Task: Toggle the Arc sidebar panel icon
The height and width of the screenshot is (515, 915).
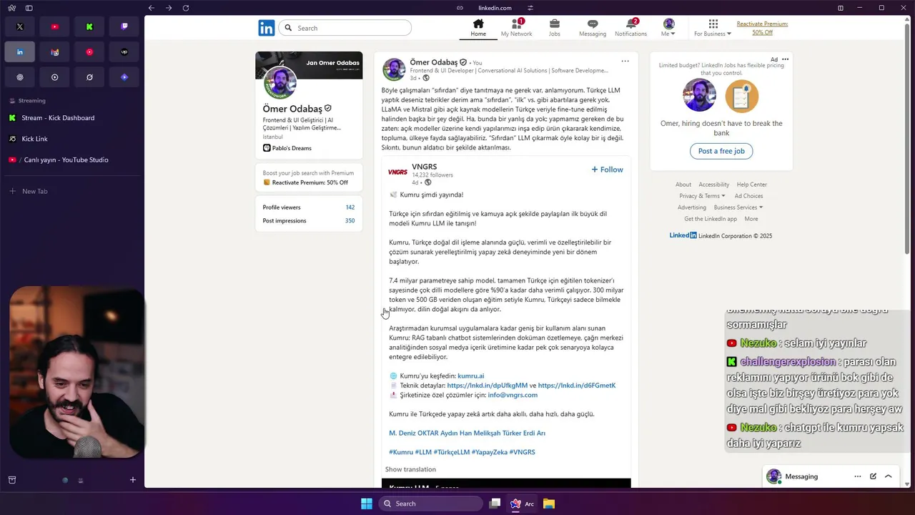Action: click(x=29, y=8)
